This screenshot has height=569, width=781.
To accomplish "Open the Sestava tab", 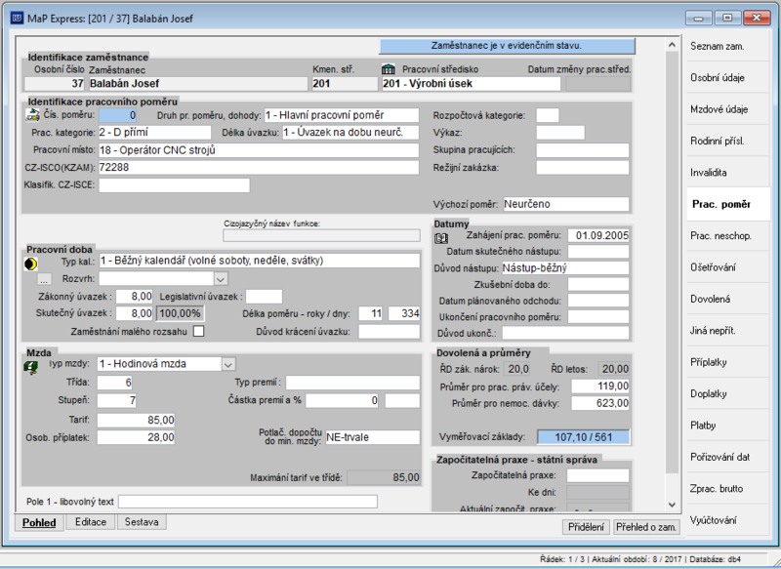I will [x=142, y=522].
